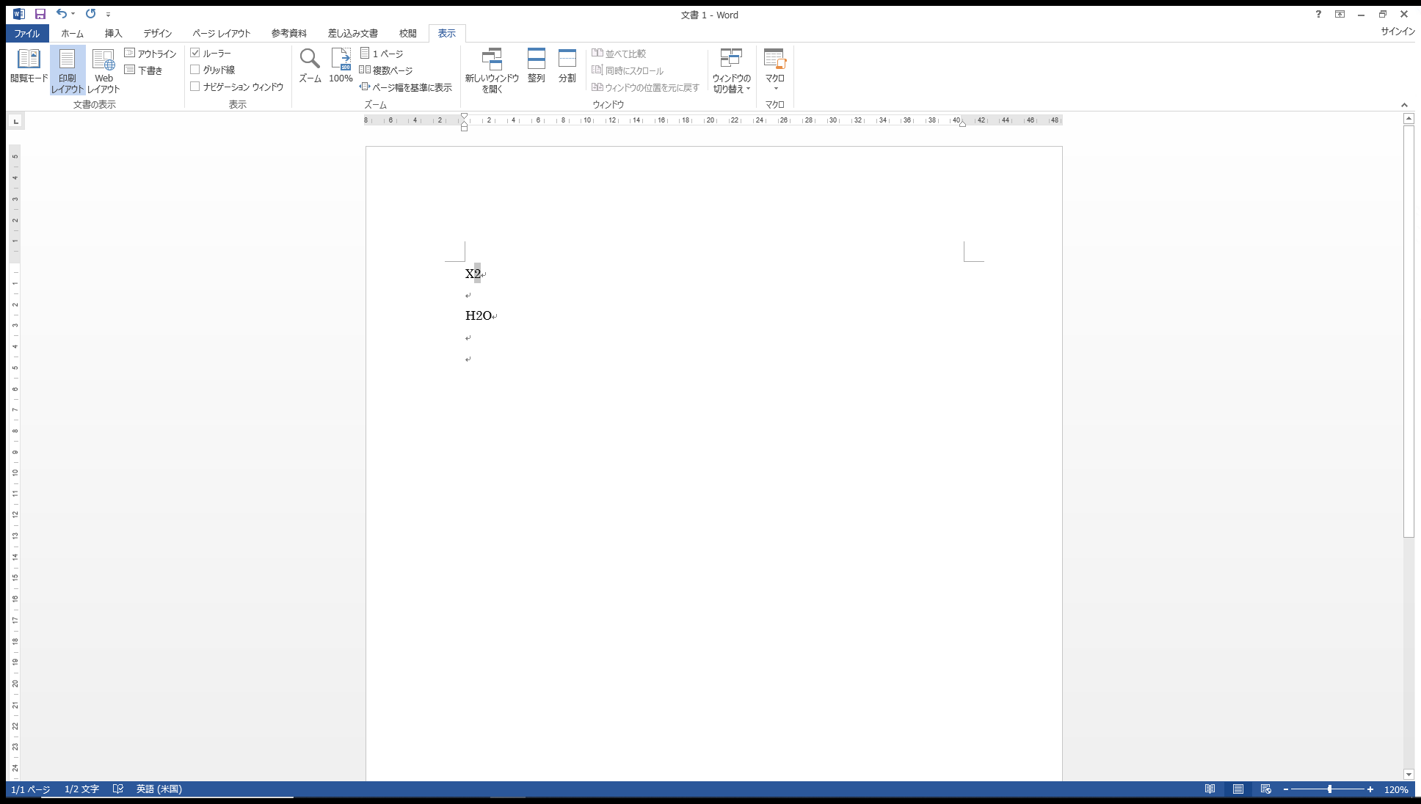Screen dimensions: 1421x804
Task: Click the vertical scrollbar up arrow
Action: point(1409,118)
